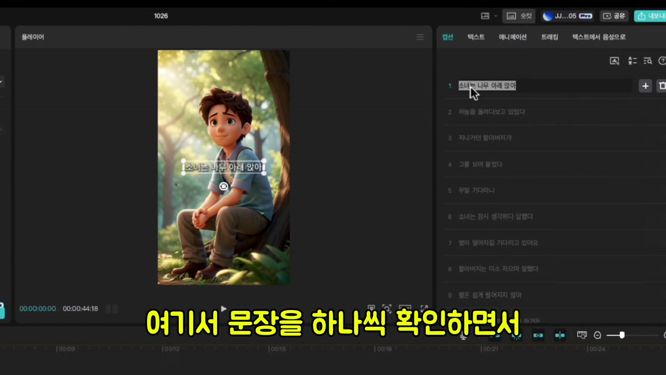Click the timeline microphone record icon

[463, 336]
